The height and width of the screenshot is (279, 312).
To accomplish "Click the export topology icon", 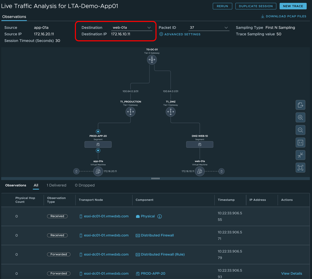I will (x=300, y=105).
